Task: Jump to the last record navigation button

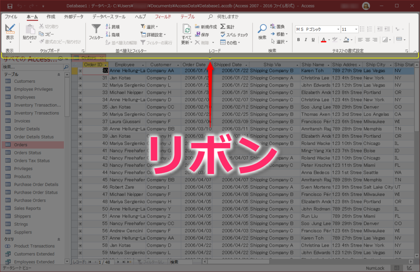Action: [x=124, y=262]
